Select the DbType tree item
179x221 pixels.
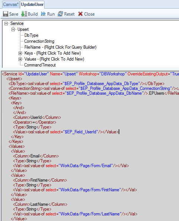tap(31, 35)
